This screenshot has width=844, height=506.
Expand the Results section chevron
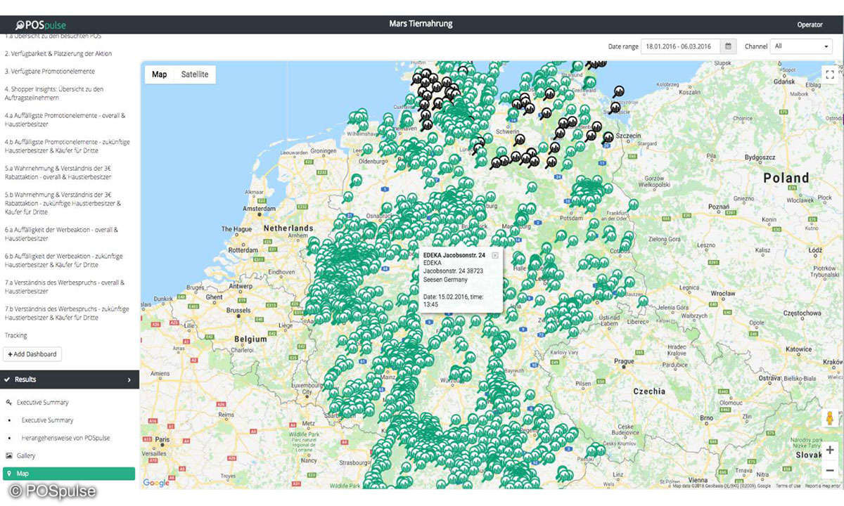[129, 379]
